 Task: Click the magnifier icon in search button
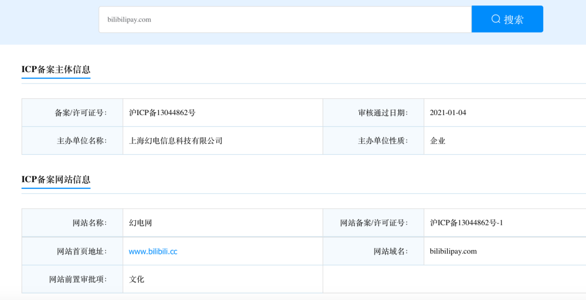click(x=496, y=19)
